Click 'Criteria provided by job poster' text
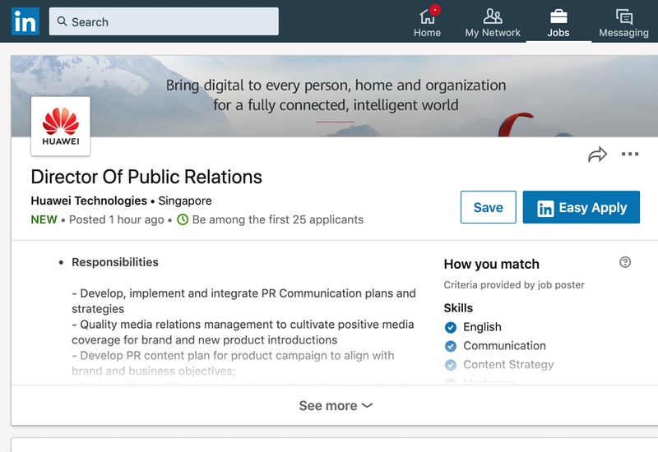Image resolution: width=658 pixels, height=452 pixels. coord(514,284)
